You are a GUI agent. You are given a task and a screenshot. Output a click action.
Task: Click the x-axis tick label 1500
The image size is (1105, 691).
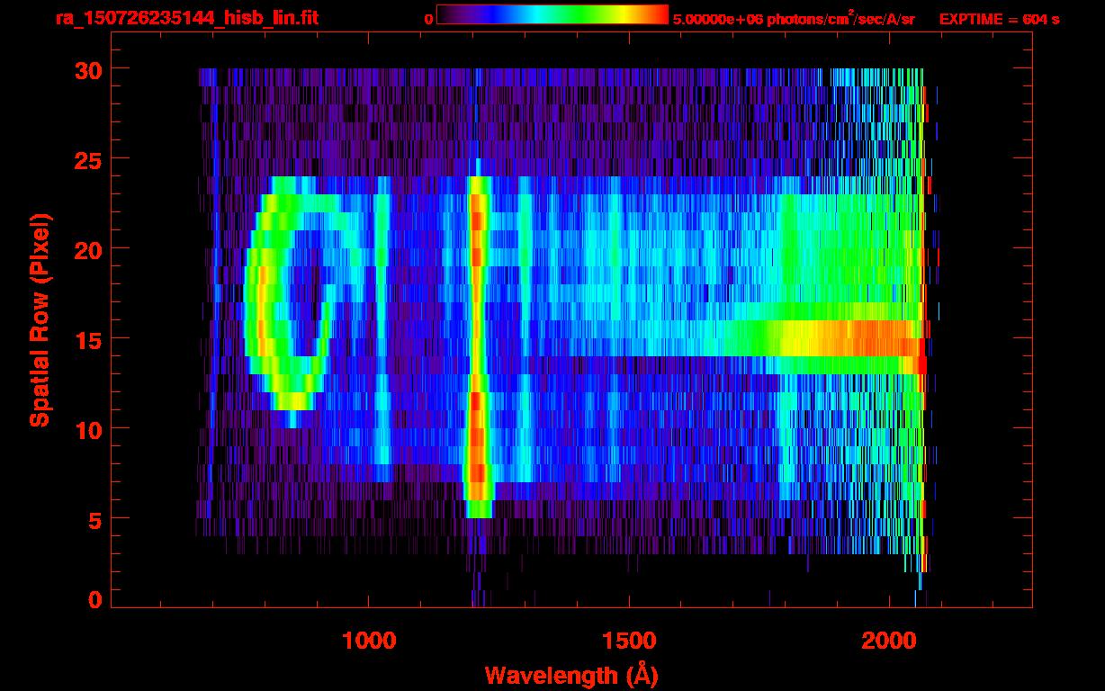pyautogui.click(x=628, y=640)
